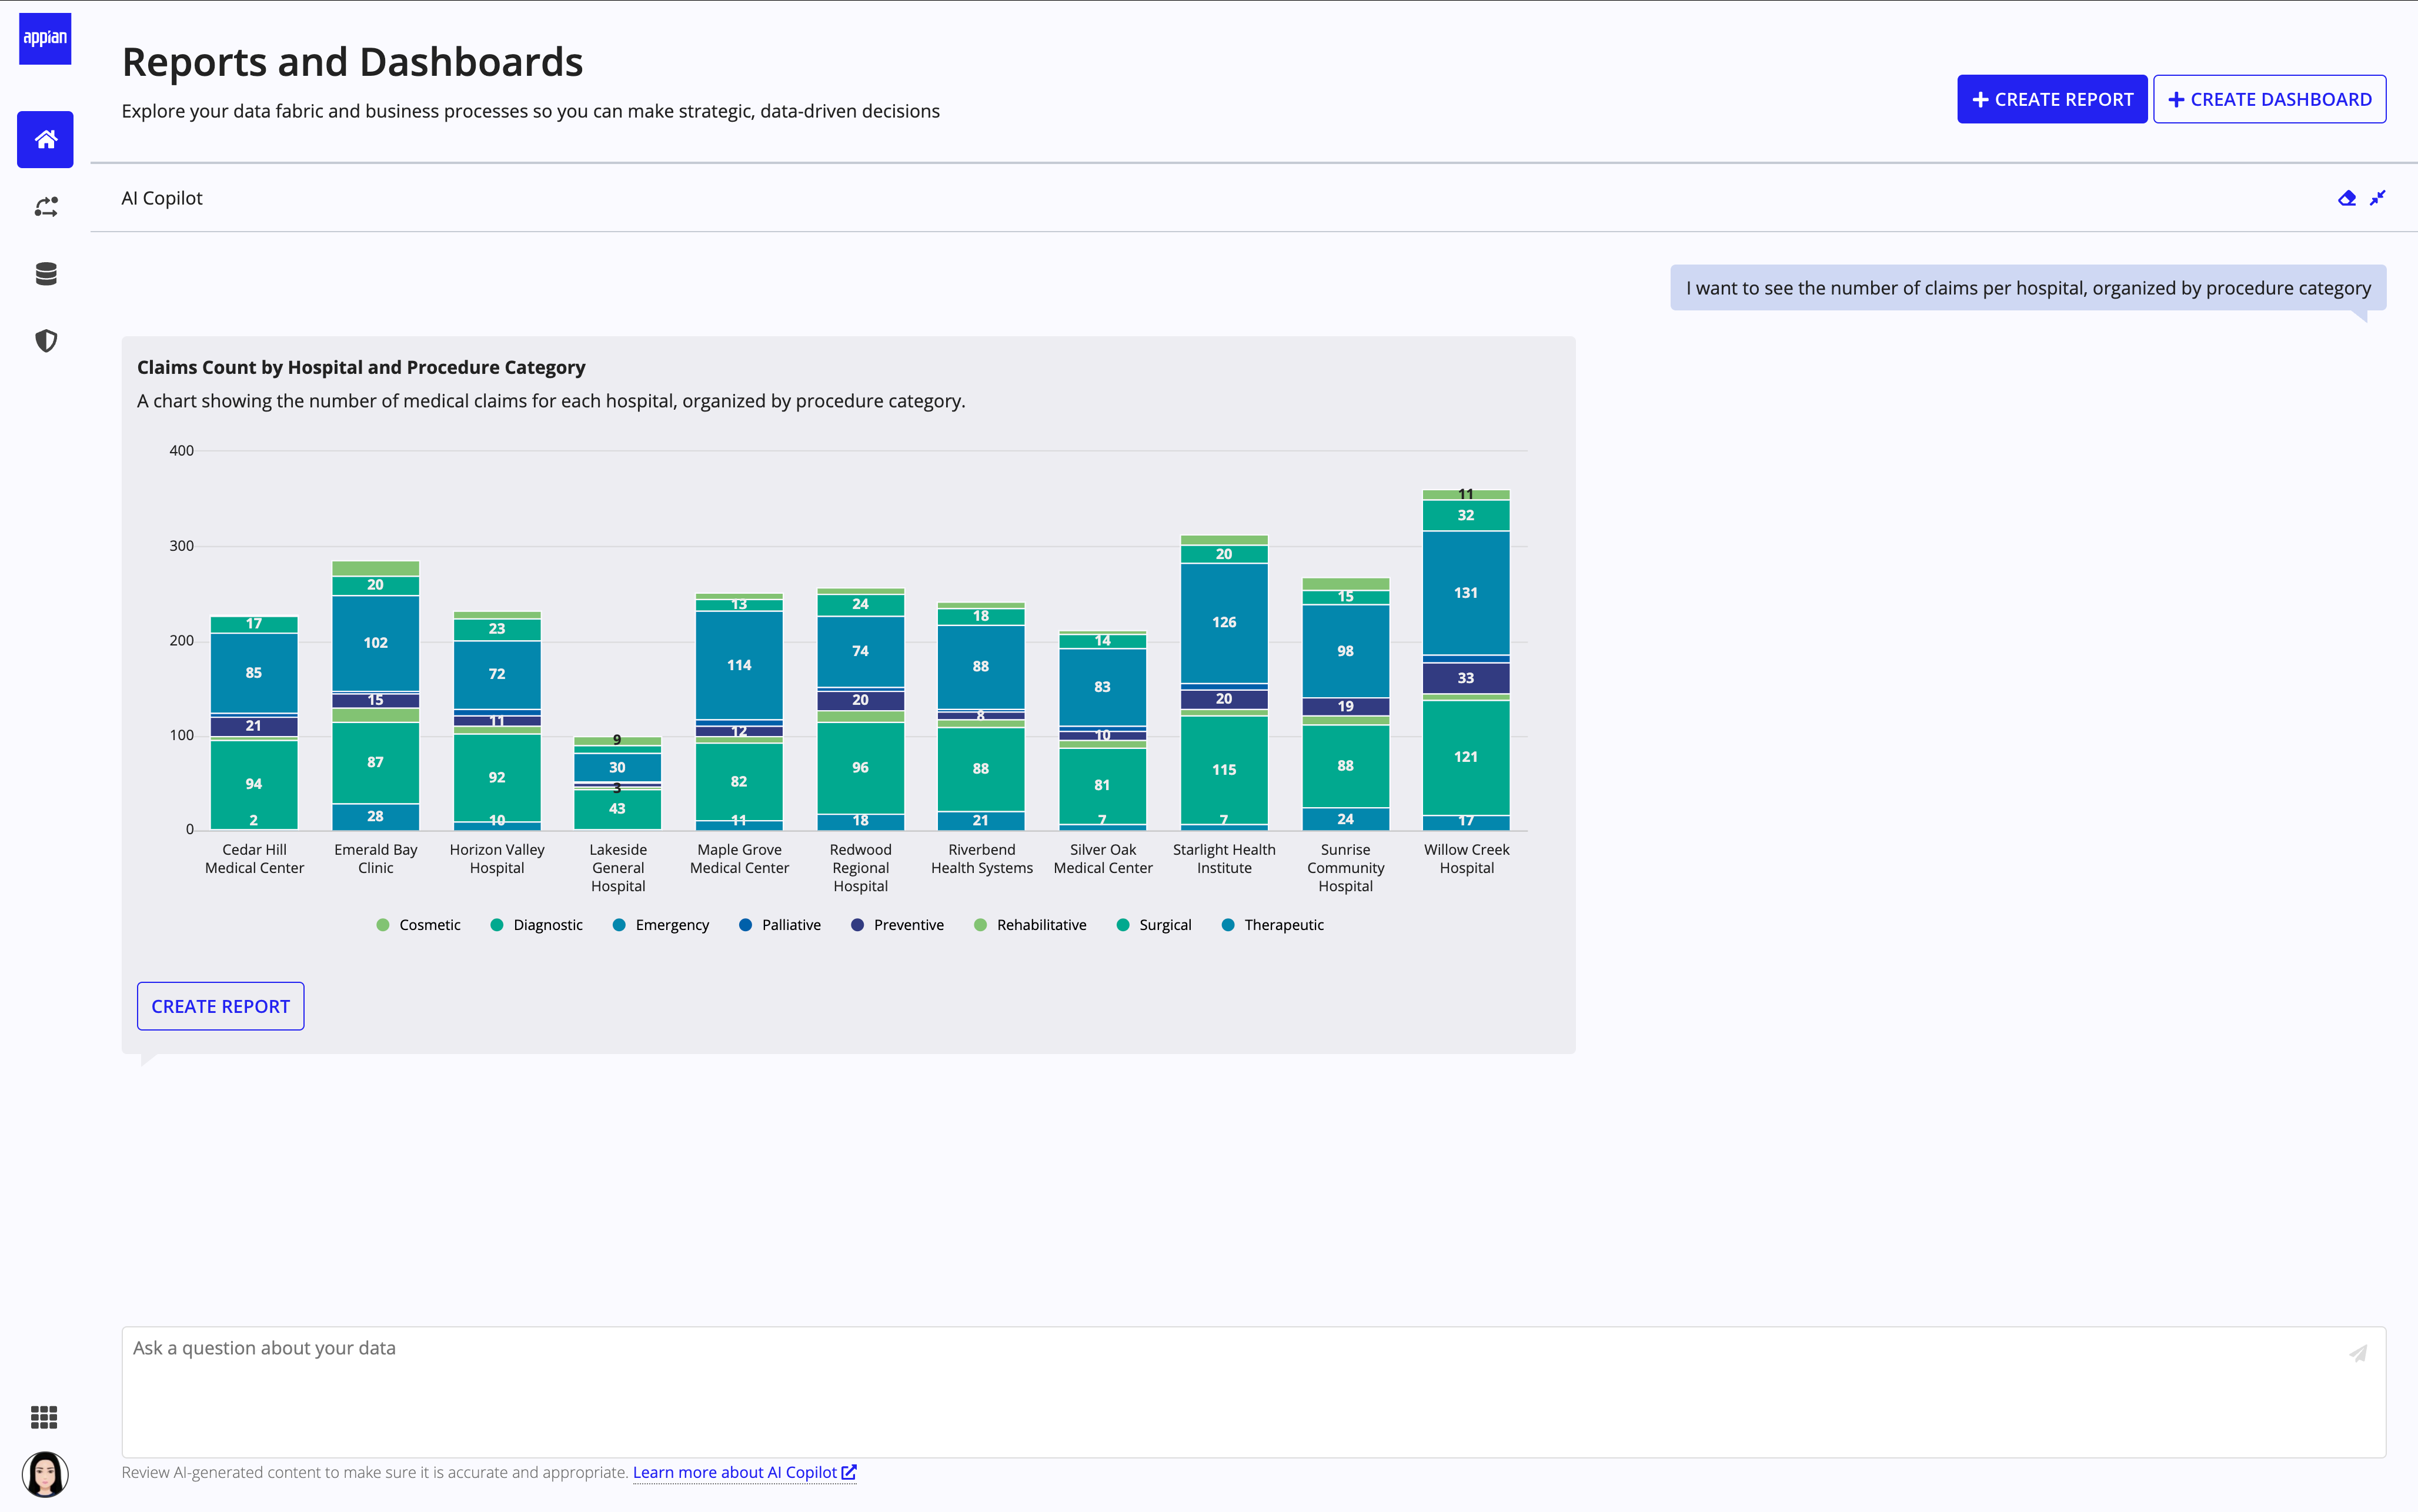This screenshot has height=1512, width=2418.
Task: Open the process flow sidebar icon
Action: 45,207
